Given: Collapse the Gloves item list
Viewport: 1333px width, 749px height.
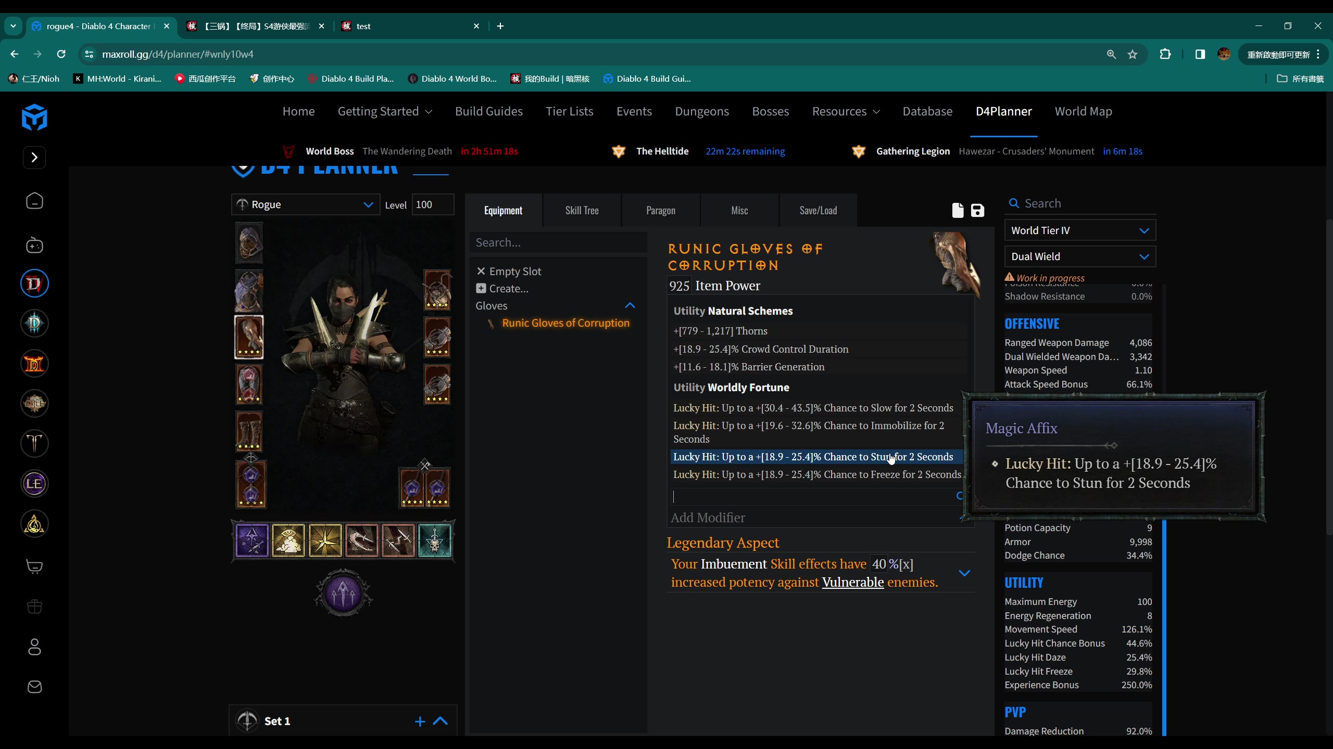Looking at the screenshot, I should 630,305.
